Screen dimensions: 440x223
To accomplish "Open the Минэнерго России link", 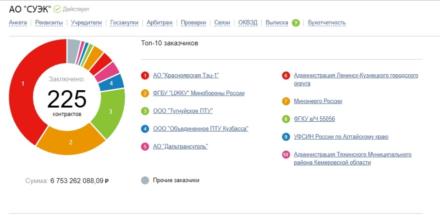I will point(318,101).
